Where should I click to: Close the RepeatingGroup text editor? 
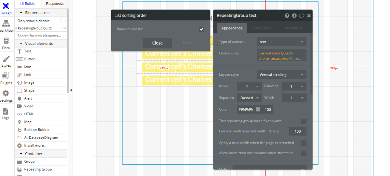pos(309,16)
